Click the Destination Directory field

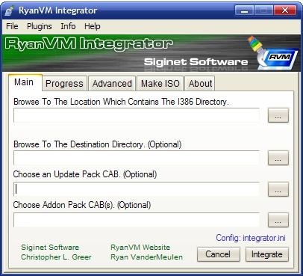[137, 158]
